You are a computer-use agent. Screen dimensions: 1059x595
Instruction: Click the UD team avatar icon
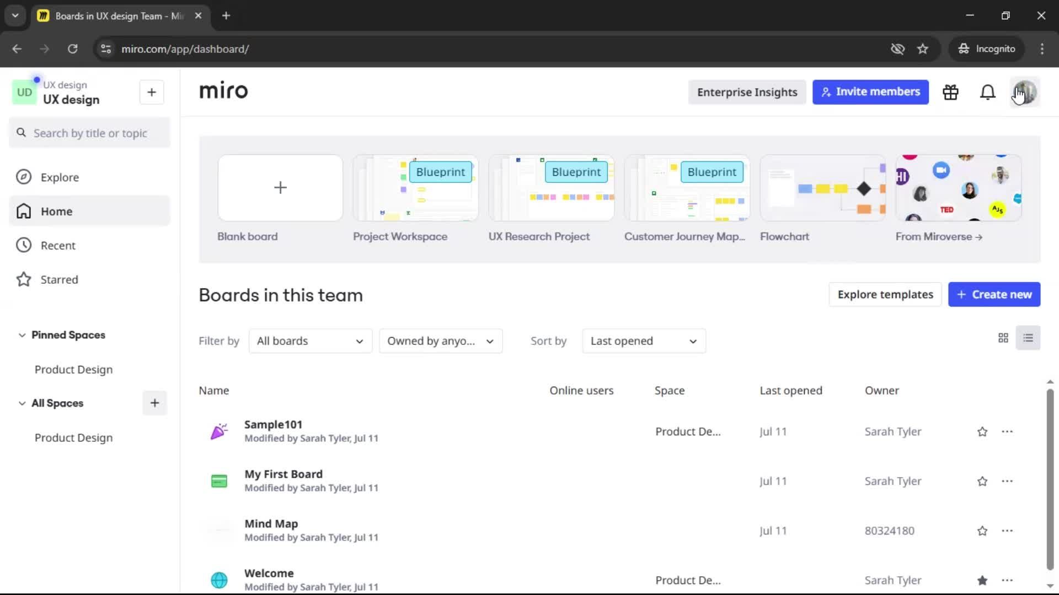click(x=24, y=92)
